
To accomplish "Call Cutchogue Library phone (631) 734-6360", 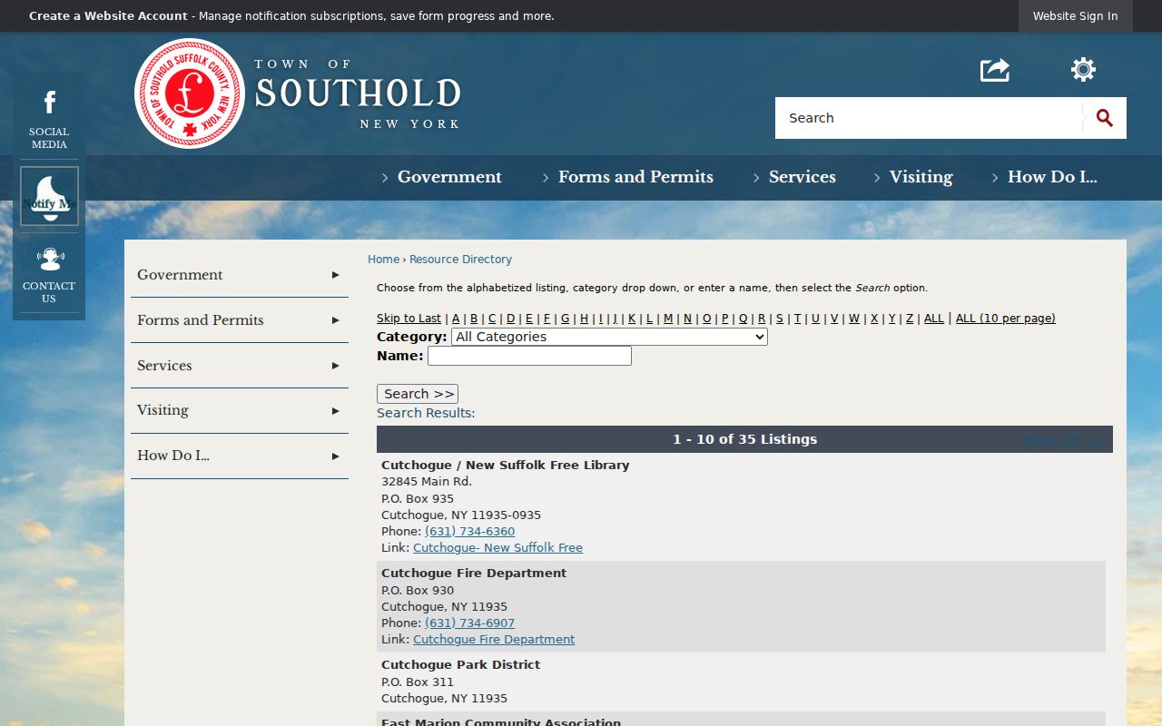I will (x=469, y=532).
